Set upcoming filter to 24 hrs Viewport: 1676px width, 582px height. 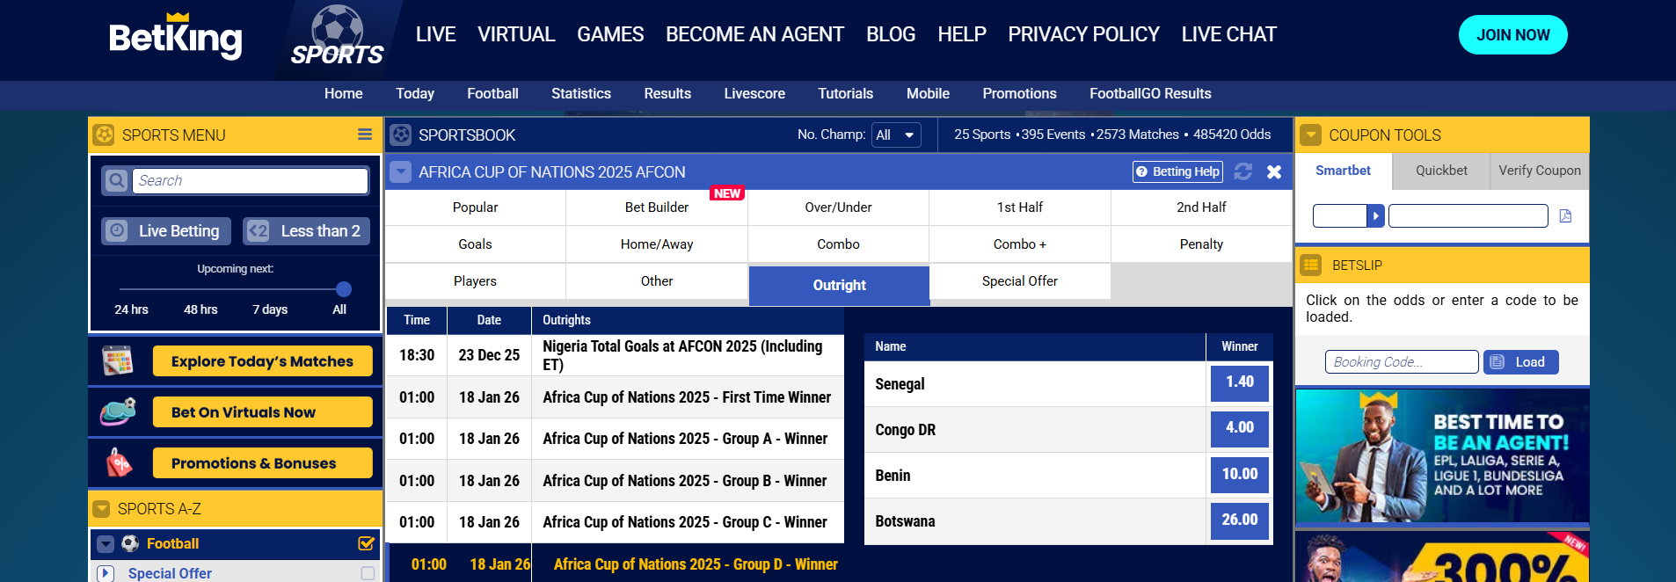click(131, 309)
